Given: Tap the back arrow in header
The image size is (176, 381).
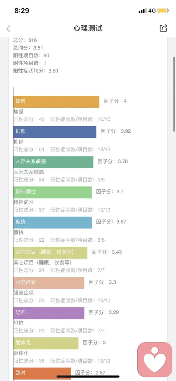Looking at the screenshot, I should [x=8, y=29].
